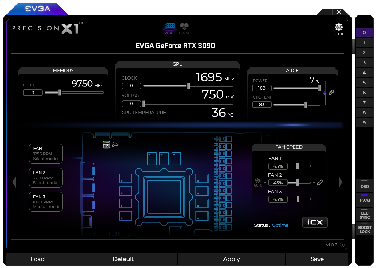Select profile slot 5

(364, 83)
